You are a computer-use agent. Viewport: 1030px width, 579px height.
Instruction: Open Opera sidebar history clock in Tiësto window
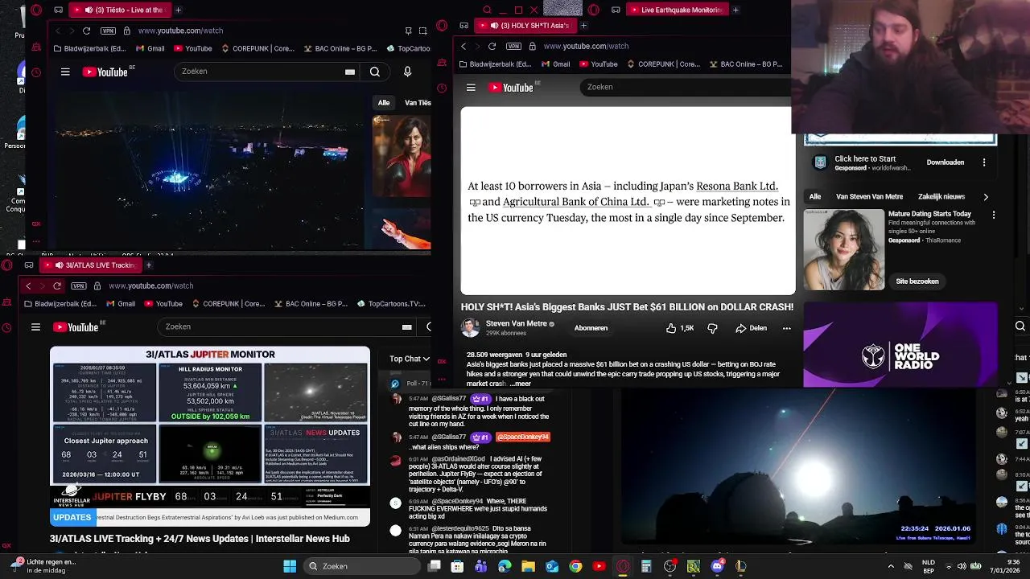pos(36,72)
